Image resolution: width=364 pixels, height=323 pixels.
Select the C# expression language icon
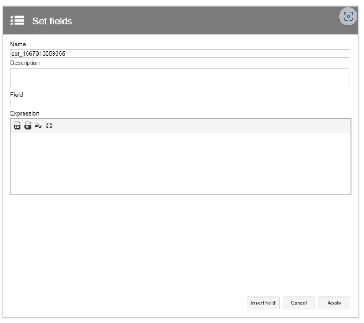(x=17, y=126)
